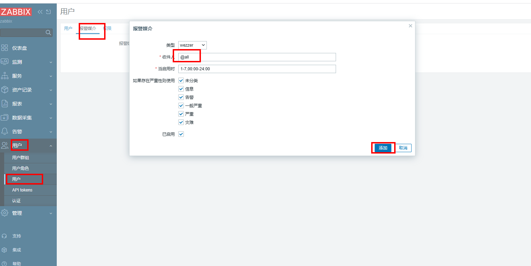The height and width of the screenshot is (266, 531).
Task: Click the 添加 button
Action: [383, 148]
